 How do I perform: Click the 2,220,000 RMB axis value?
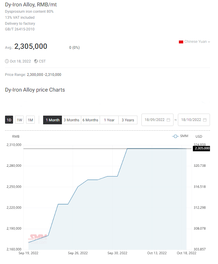[x=14, y=208]
